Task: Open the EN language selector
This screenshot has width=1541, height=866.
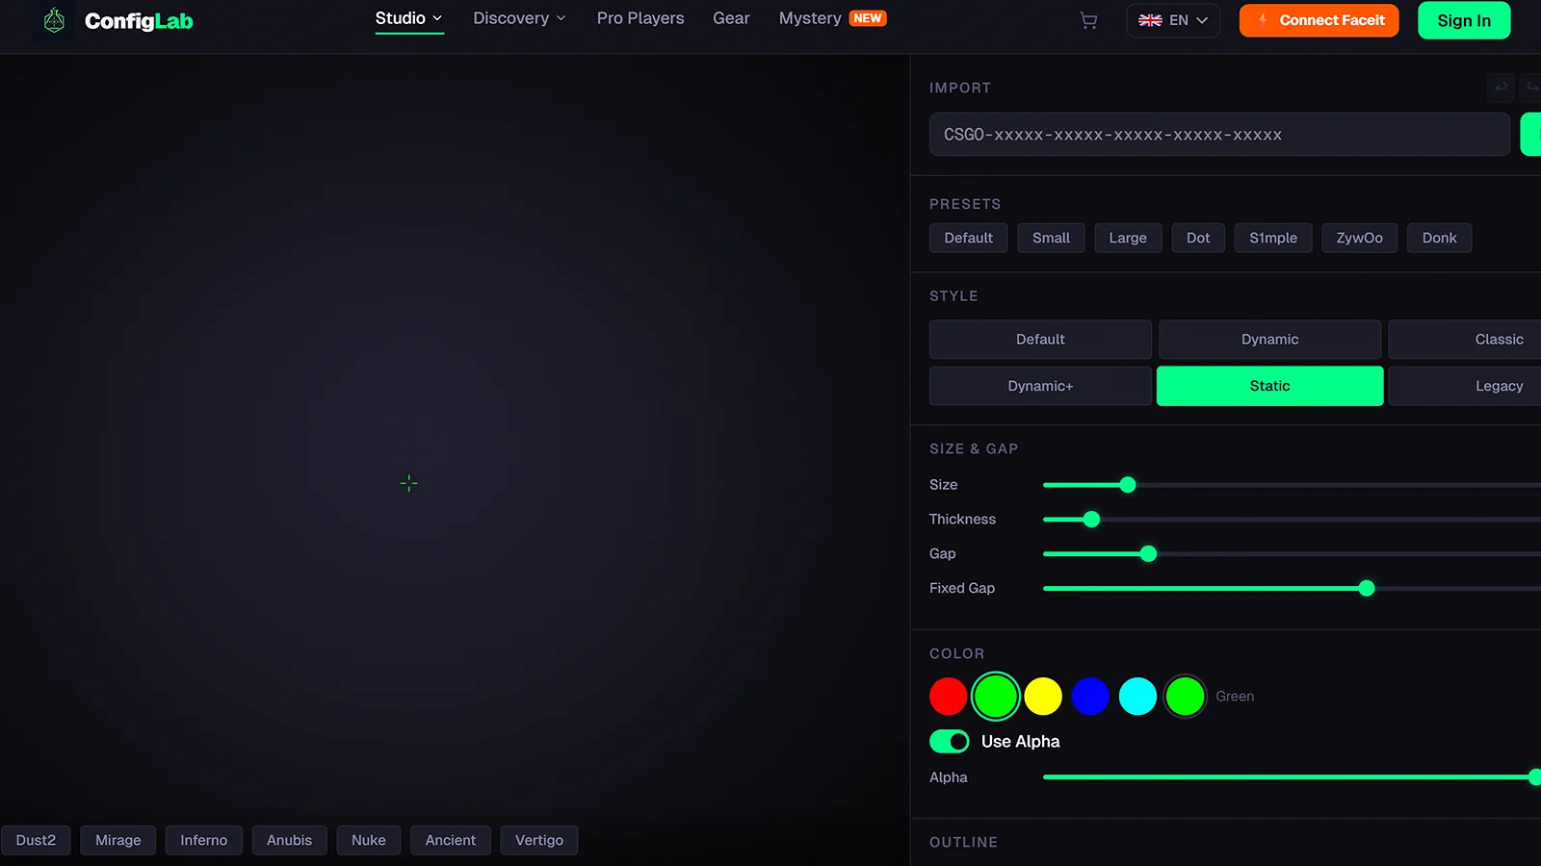Action: (x=1173, y=20)
